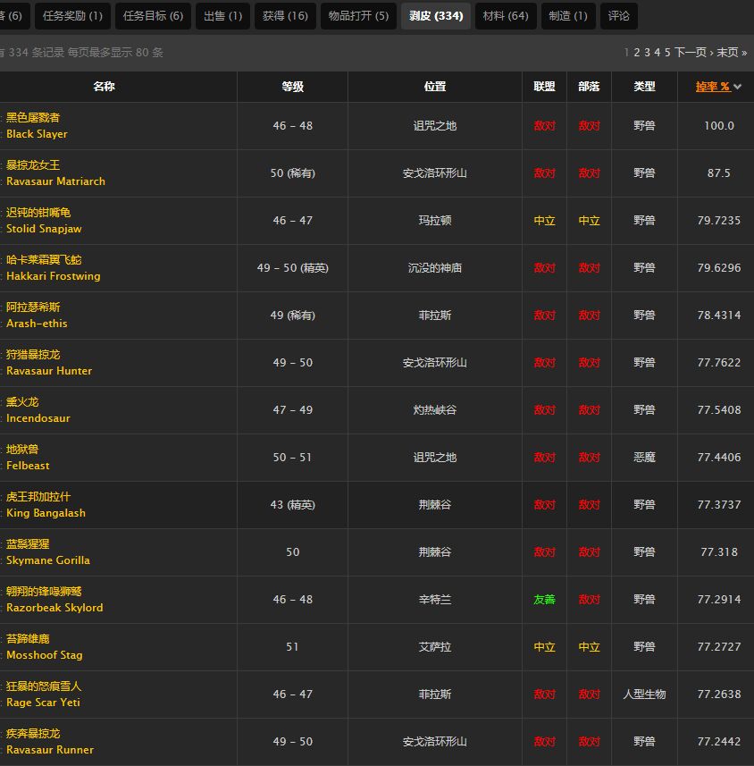754x766 pixels.
Task: Sort the table by 等级 column
Action: coord(292,87)
